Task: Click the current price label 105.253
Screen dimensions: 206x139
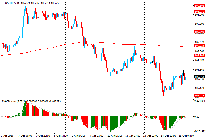Action: pos(199,77)
